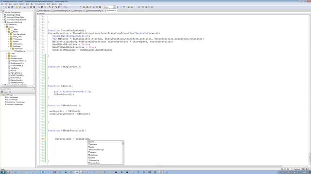This screenshot has height=174, width=311.
Task: Select the Solution TutorialSeries root node
Action: coord(13,13)
